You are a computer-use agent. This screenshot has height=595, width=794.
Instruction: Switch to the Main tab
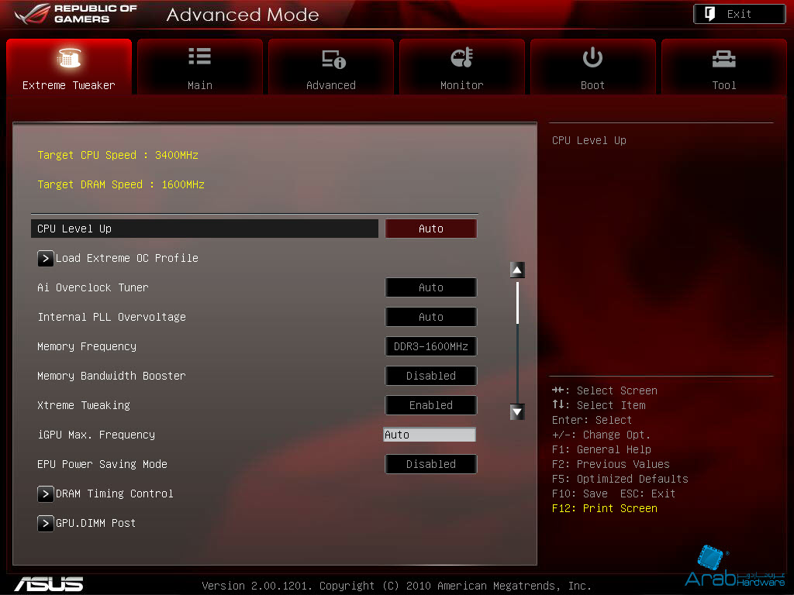[x=200, y=67]
